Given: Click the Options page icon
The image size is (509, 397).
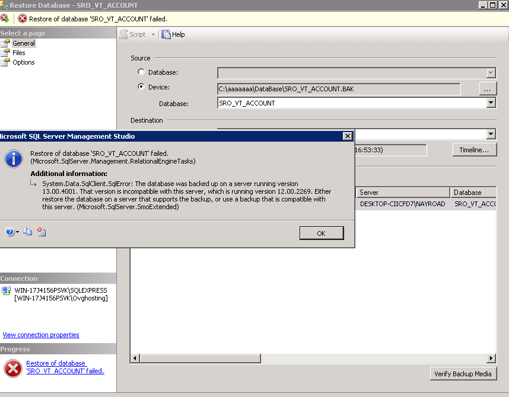Looking at the screenshot, I should click(x=5, y=62).
